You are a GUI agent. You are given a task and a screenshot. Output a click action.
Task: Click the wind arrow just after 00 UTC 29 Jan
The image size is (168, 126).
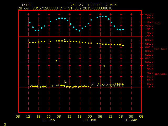52,86
